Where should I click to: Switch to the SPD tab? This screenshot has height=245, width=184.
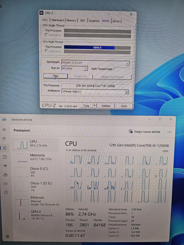click(82, 21)
